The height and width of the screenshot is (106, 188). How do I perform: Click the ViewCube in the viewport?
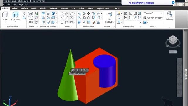tap(173, 40)
